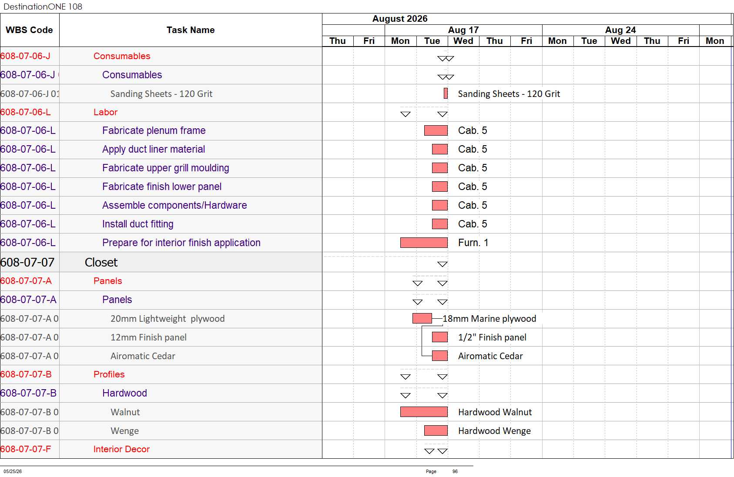Select the Profiles summary task name

(109, 374)
